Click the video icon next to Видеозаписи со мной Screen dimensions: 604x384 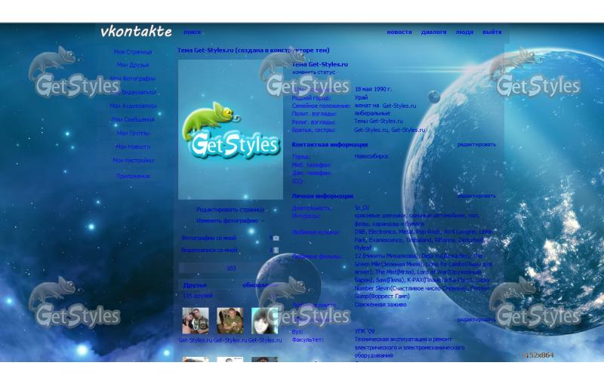pos(275,250)
